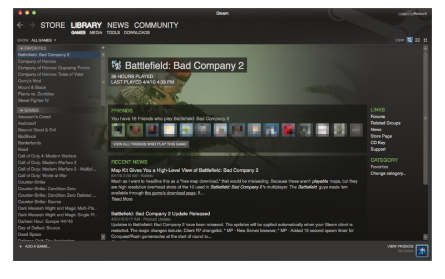Viewport: 445px width, 279px height.
Task: Open the red friend avatar in Friends row
Action: [x=288, y=130]
